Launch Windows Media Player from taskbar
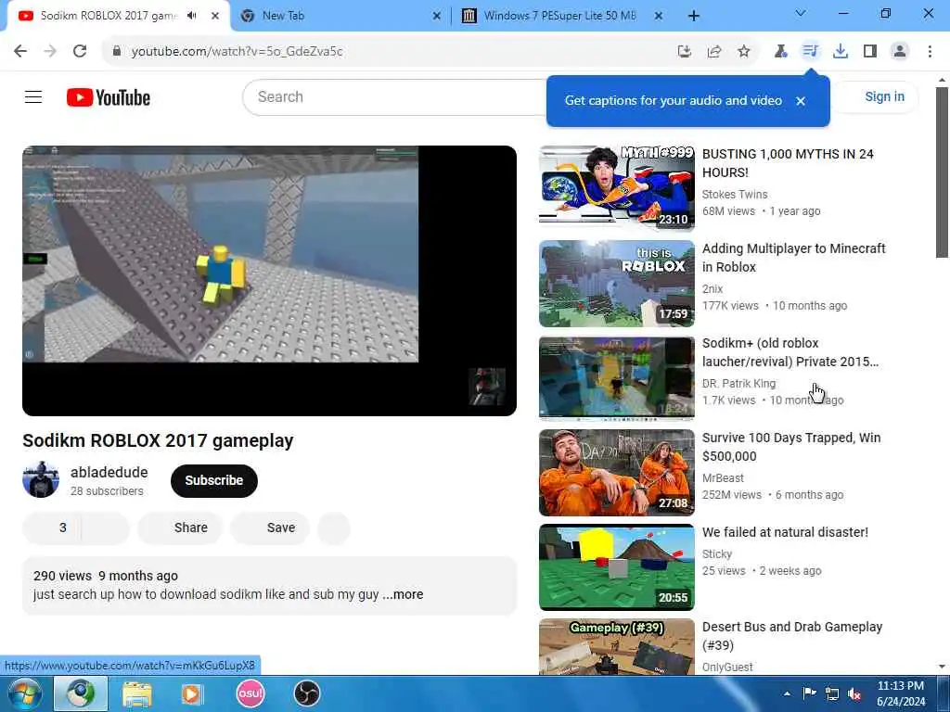The height and width of the screenshot is (712, 950). (x=192, y=693)
